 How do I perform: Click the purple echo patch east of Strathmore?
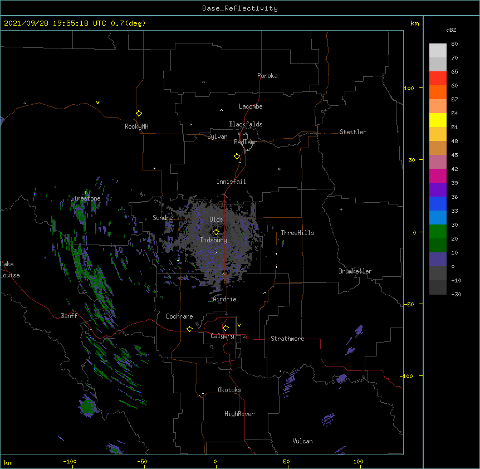point(359,330)
